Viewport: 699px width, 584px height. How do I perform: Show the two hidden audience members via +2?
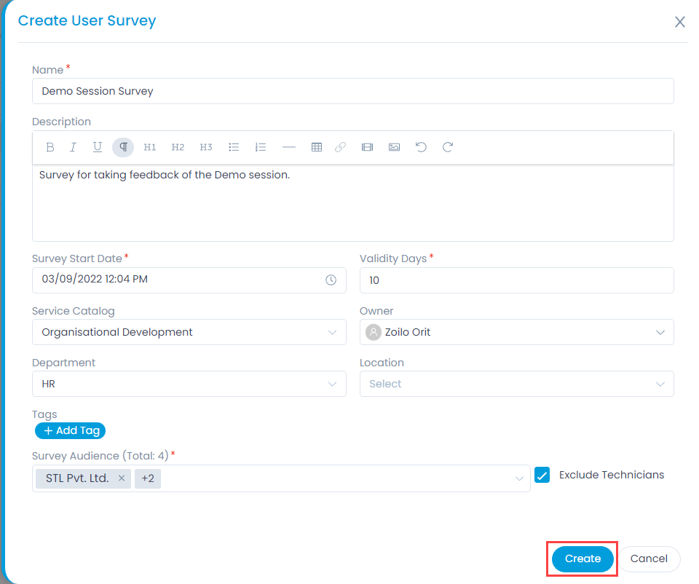[147, 478]
